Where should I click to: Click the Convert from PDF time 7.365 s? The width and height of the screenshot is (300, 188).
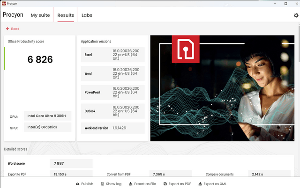pos(171,174)
